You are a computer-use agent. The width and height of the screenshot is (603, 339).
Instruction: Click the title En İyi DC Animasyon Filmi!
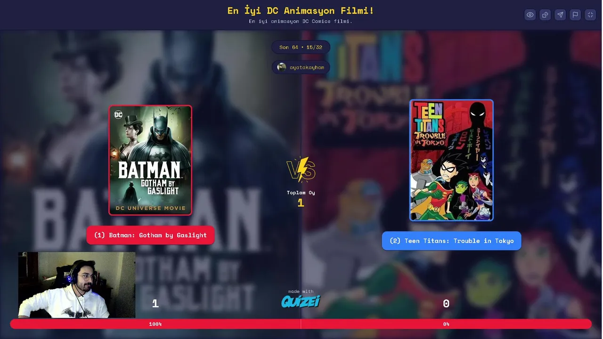301,10
